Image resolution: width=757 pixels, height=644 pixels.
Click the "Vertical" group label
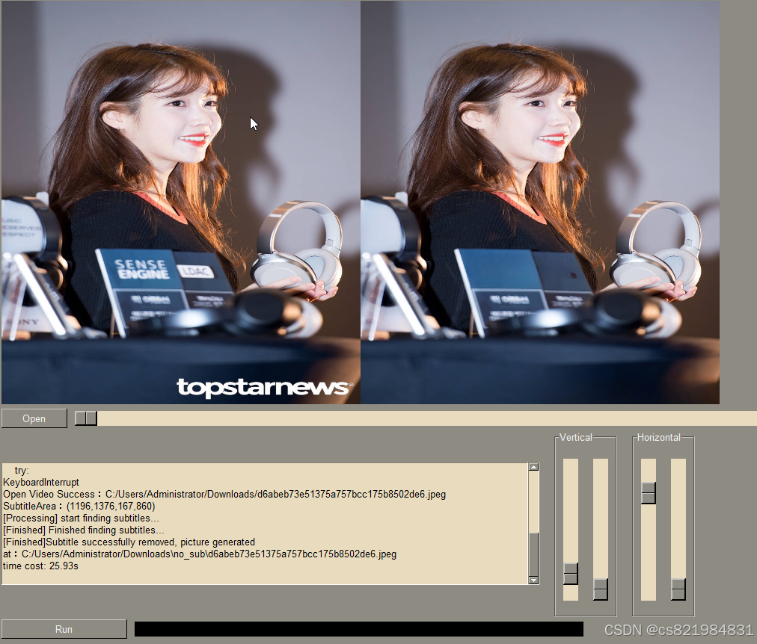(576, 437)
